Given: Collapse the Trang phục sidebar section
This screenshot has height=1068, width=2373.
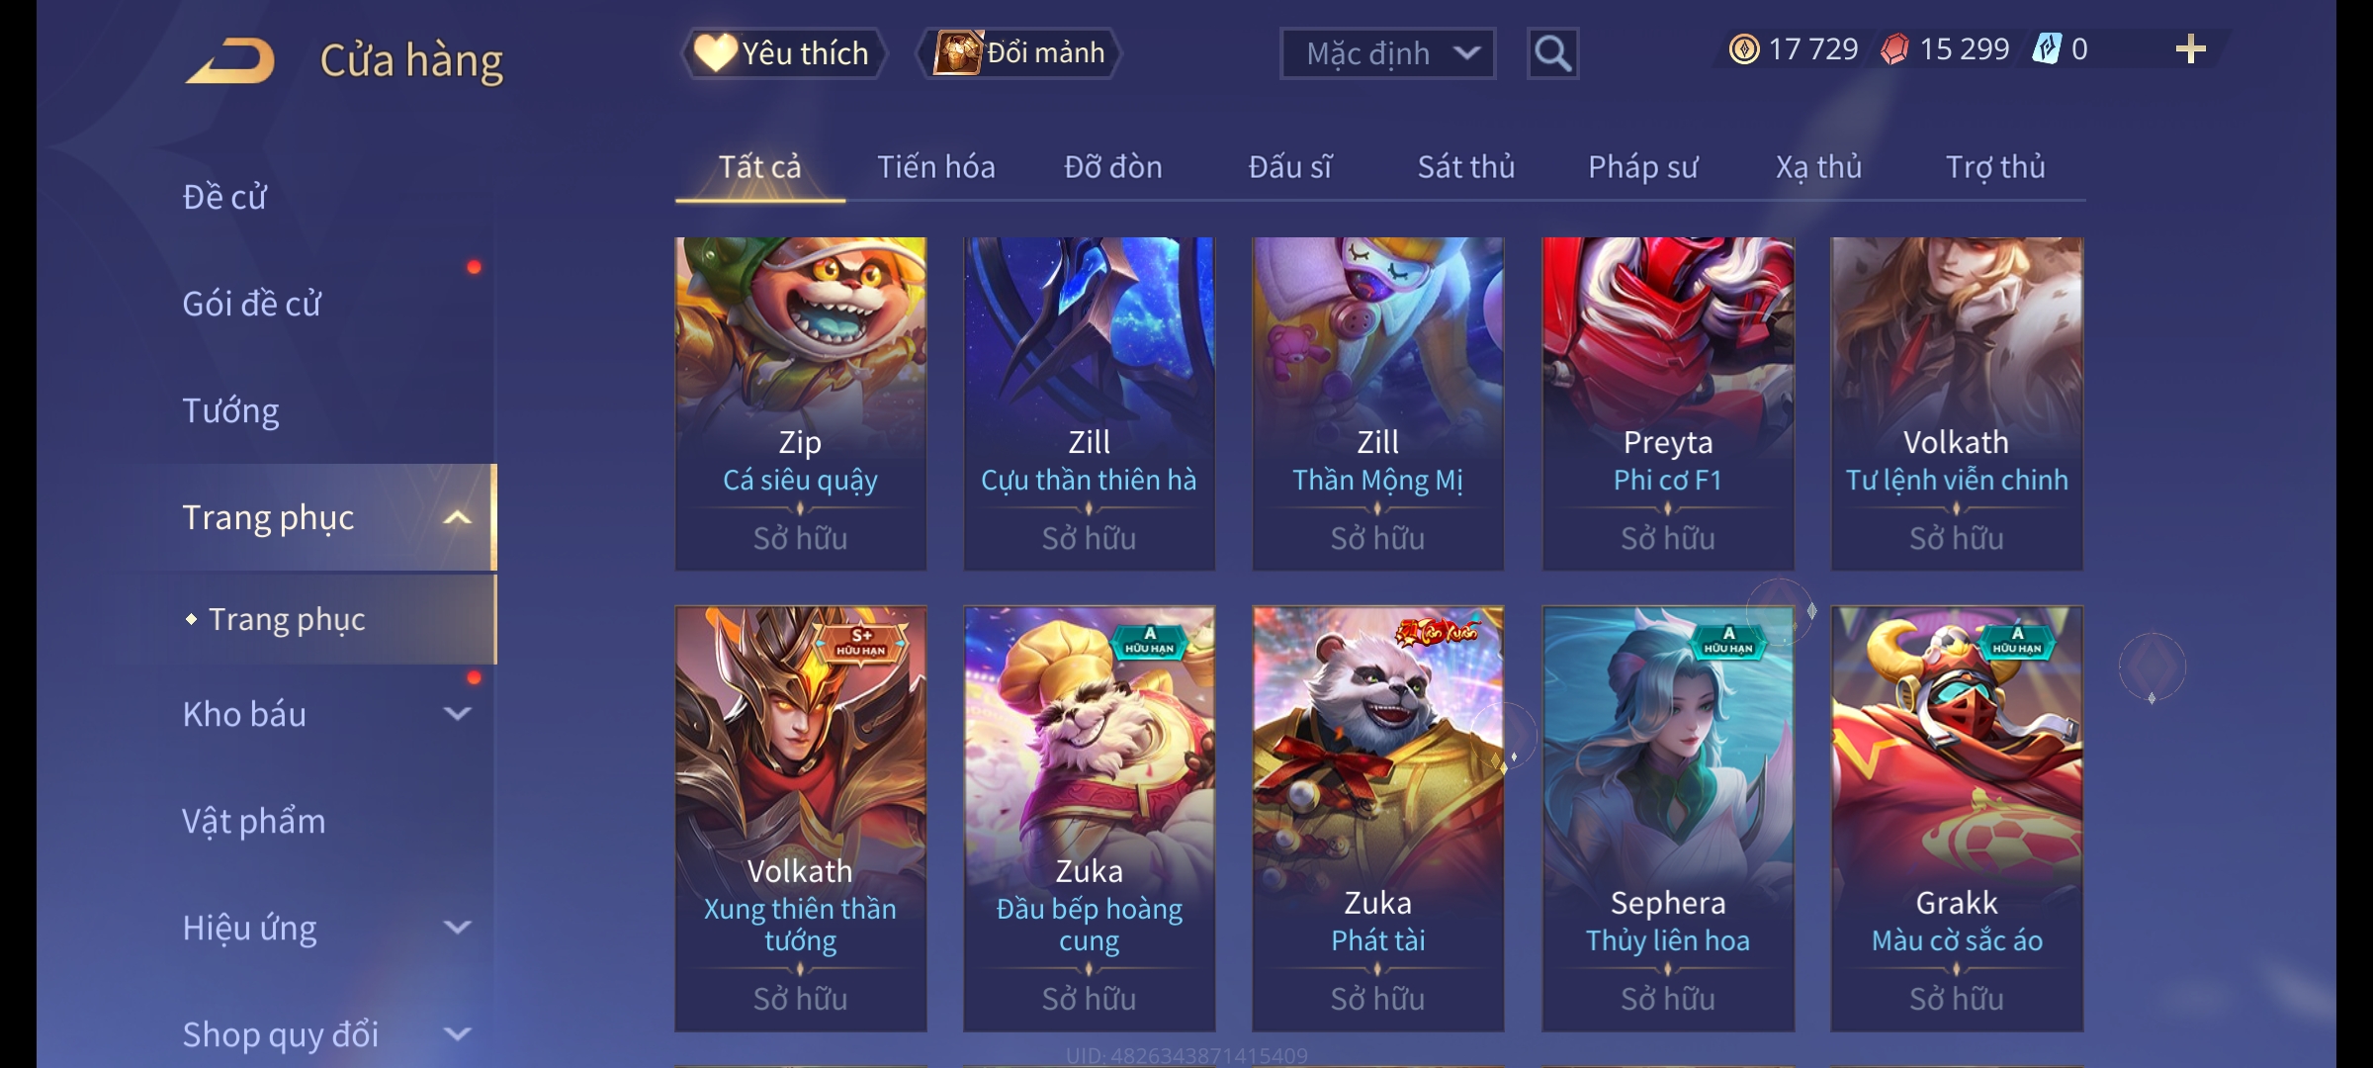Looking at the screenshot, I should [x=457, y=517].
